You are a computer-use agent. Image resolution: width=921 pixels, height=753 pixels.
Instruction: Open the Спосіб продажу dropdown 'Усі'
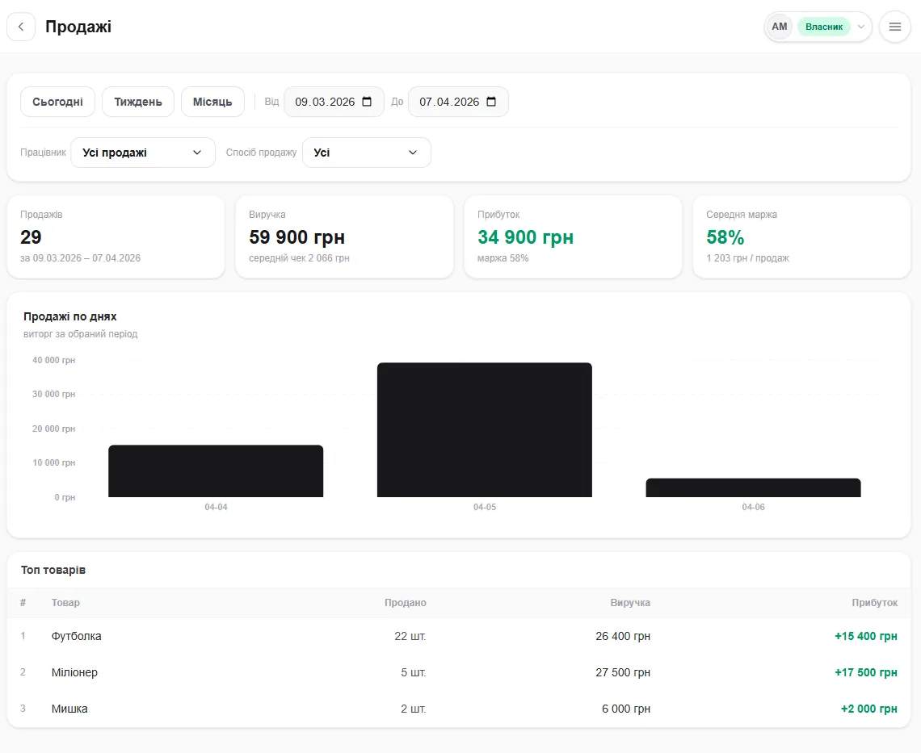[x=367, y=153]
